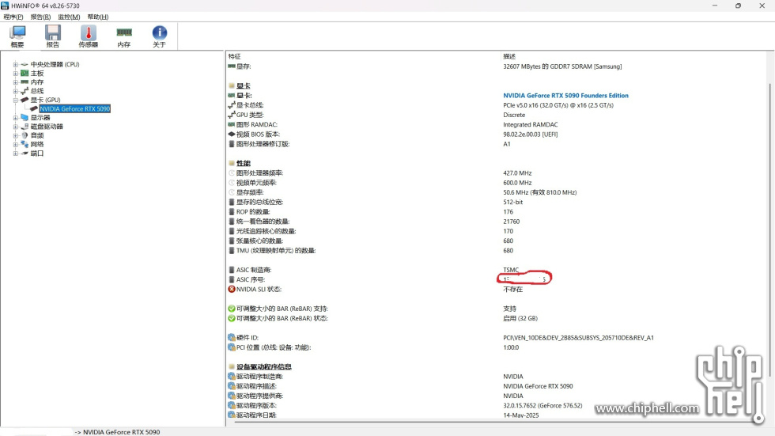Click the 启用 (32 GB) ReBAR status value
Viewport: 775px width, 436px height.
pos(520,318)
